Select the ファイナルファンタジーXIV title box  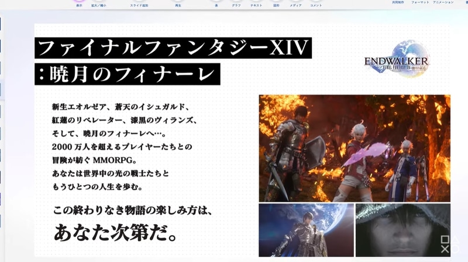click(173, 48)
